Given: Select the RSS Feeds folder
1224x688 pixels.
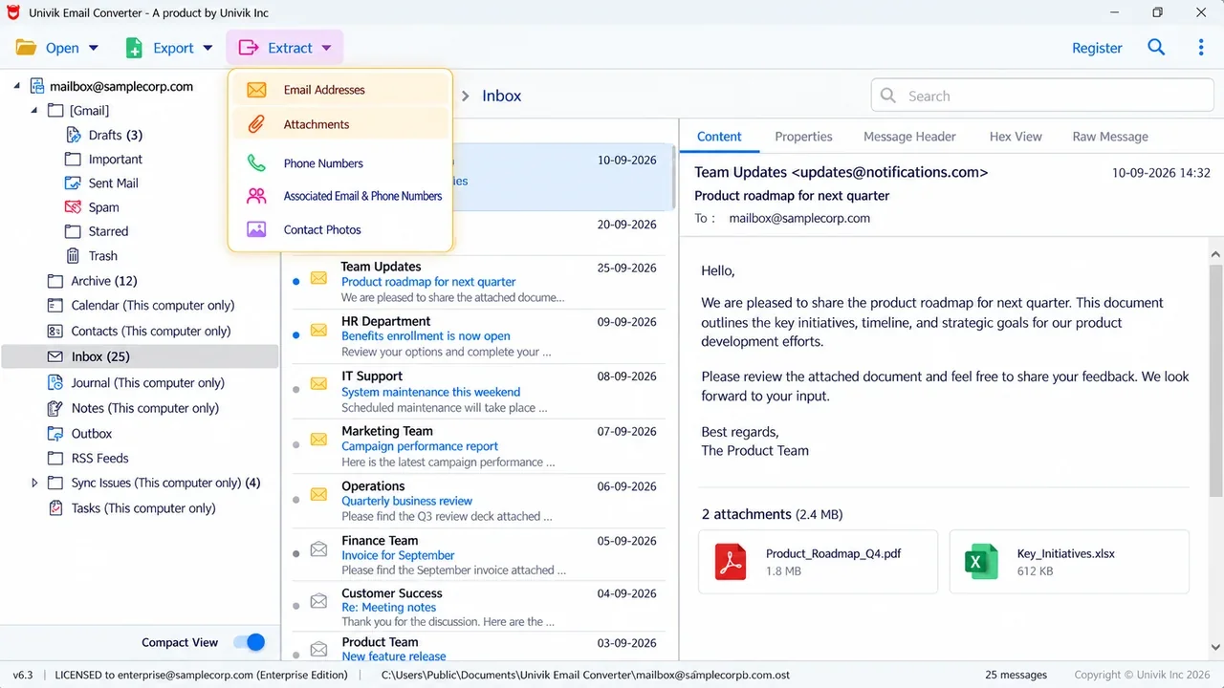Looking at the screenshot, I should [100, 458].
